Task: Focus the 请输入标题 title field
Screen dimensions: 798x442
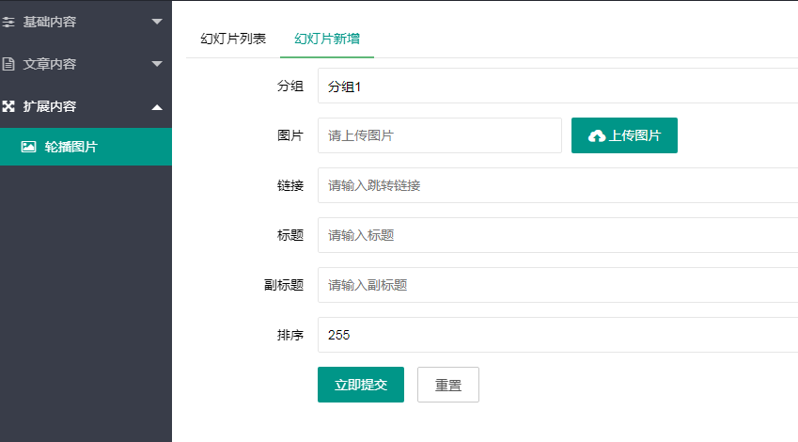Action: 557,235
